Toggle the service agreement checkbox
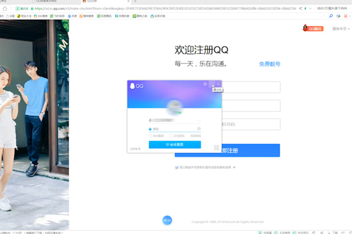Image resolution: width=352 pixels, height=234 pixels. [x=177, y=167]
